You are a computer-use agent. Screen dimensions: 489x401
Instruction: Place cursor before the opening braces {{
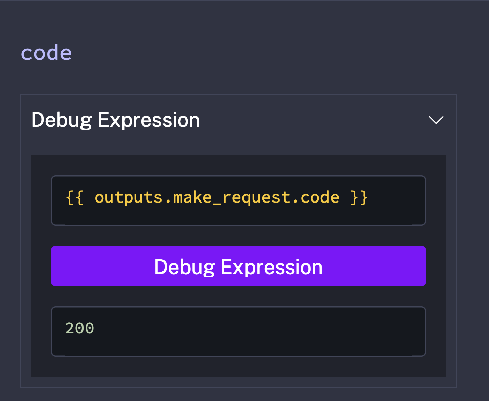pyautogui.click(x=66, y=197)
